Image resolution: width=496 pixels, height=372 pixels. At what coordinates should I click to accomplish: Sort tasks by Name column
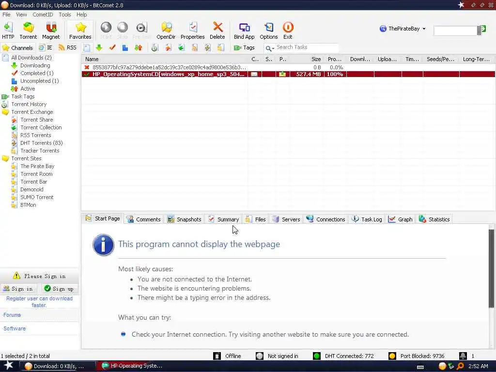(x=166, y=59)
